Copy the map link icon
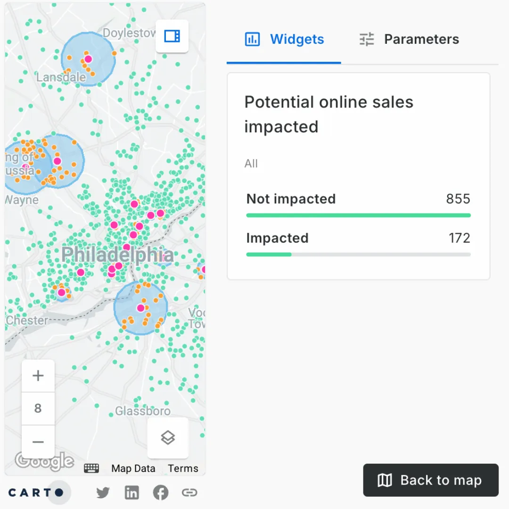The image size is (509, 509). (x=189, y=493)
